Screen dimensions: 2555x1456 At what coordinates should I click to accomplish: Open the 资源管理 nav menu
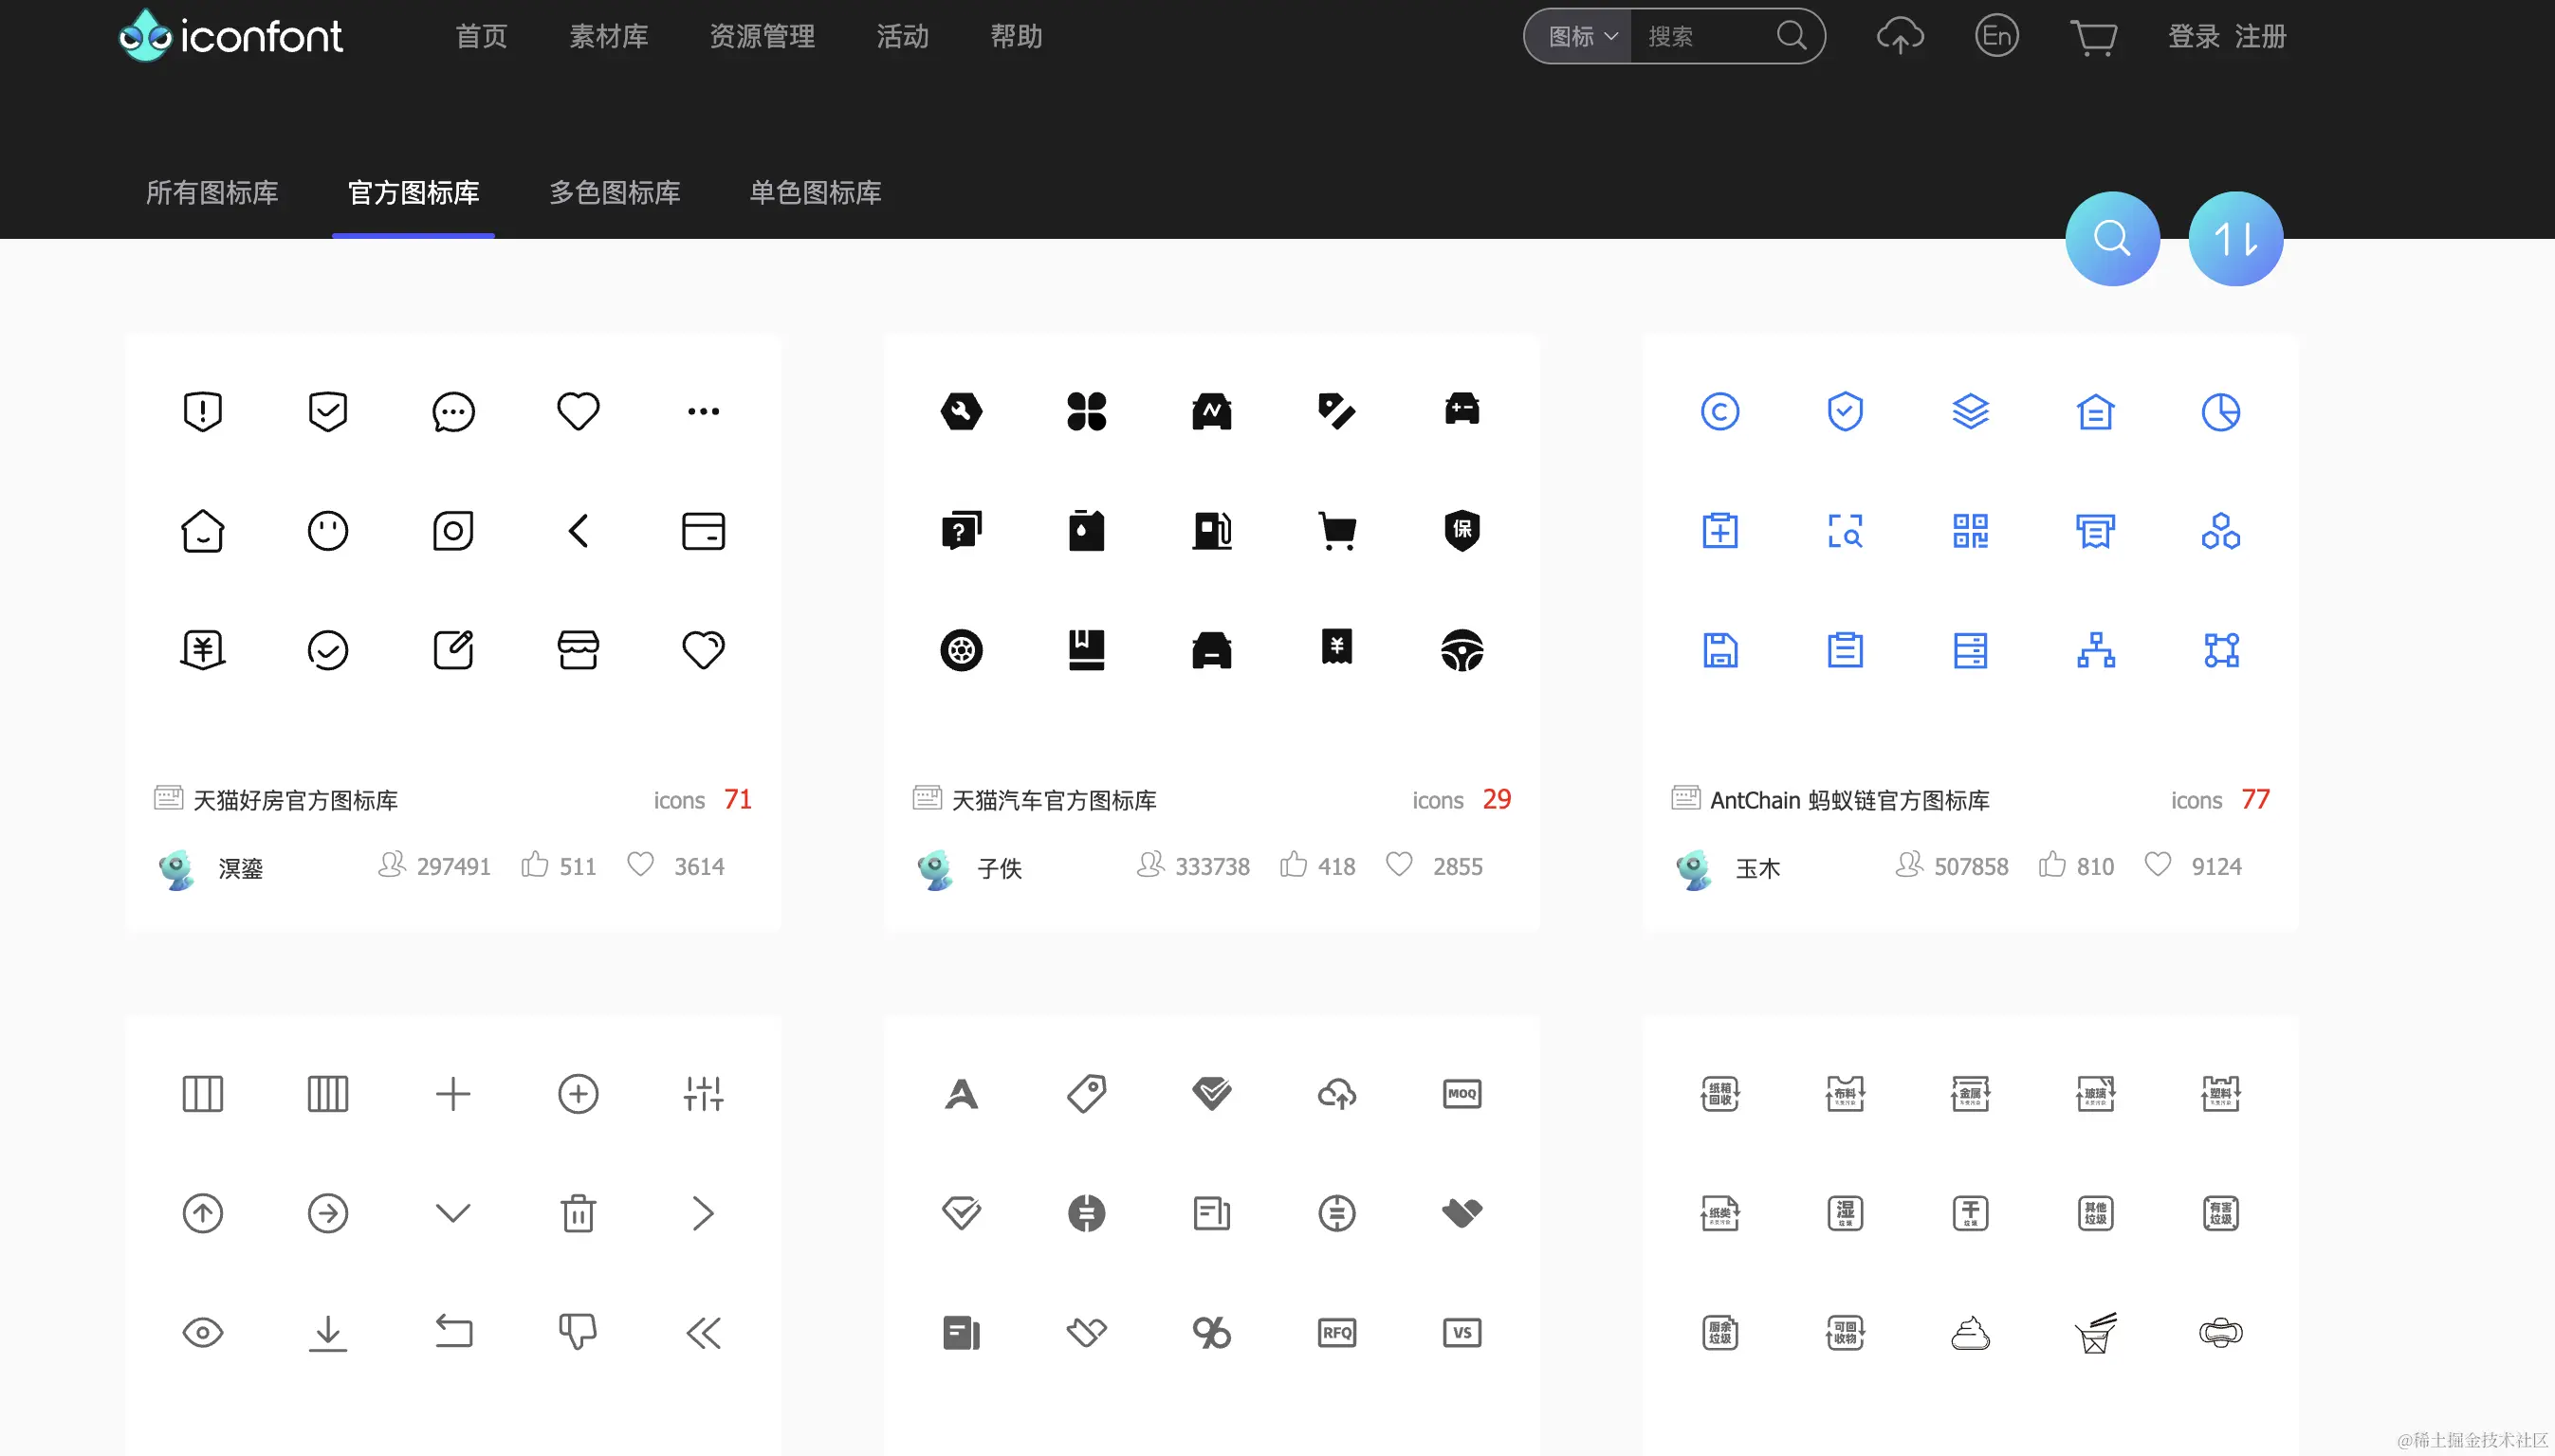[762, 37]
